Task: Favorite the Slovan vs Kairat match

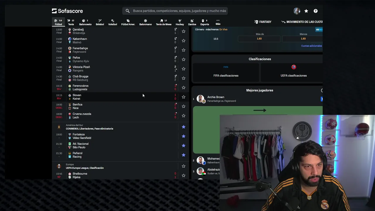Action: (183, 97)
